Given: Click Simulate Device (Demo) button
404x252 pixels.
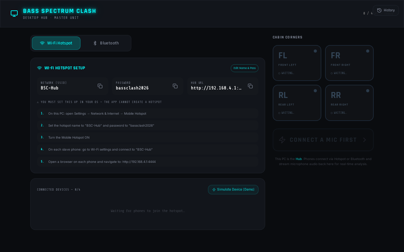Looking at the screenshot, I should pyautogui.click(x=233, y=190).
